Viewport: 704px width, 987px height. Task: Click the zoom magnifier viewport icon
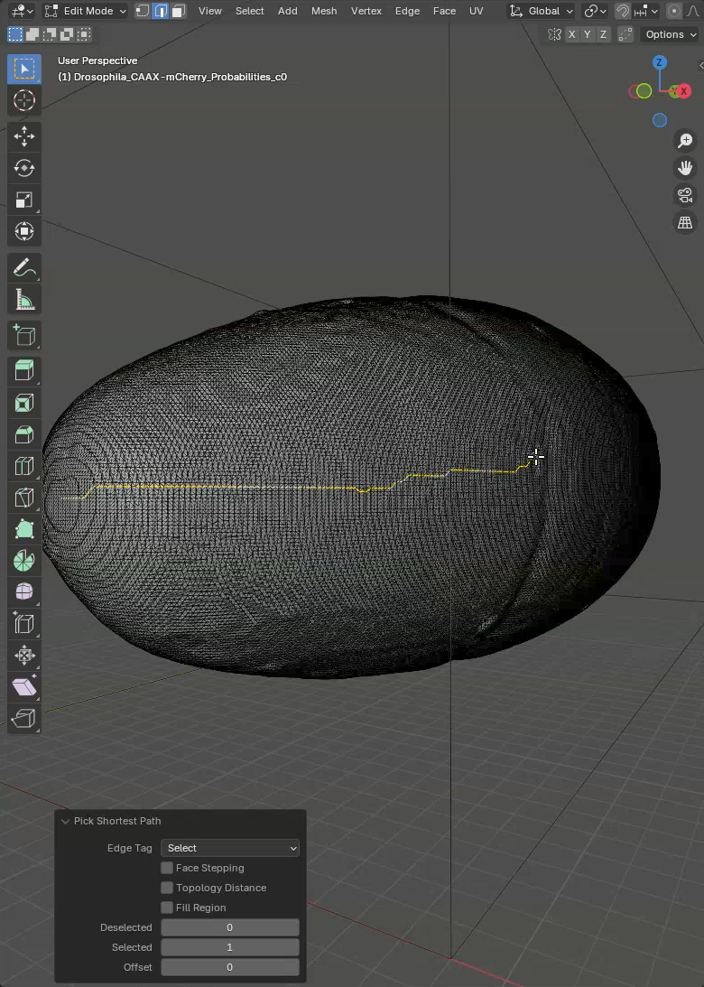pos(685,141)
